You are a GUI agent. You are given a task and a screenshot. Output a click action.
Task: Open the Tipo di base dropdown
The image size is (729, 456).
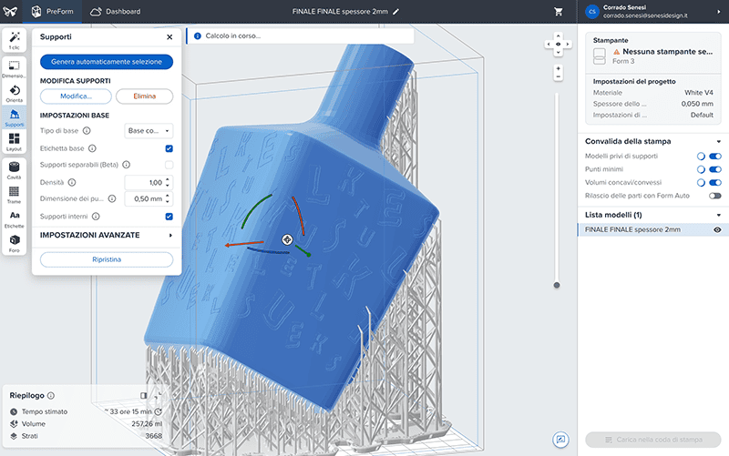149,131
